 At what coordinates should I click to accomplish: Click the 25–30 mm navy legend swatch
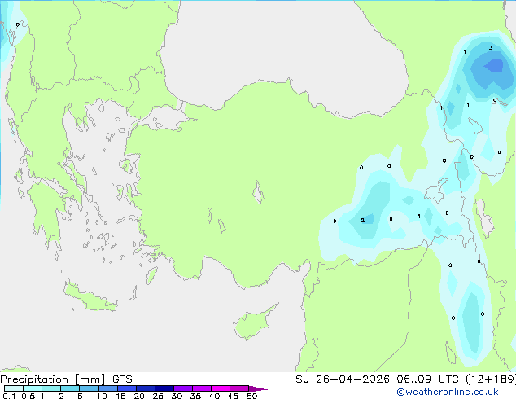[164, 388]
